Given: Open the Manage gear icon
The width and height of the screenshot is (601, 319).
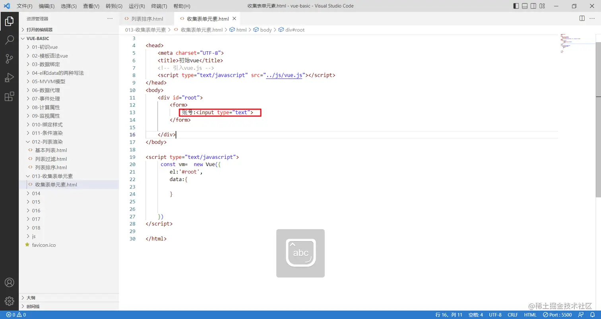Looking at the screenshot, I should 9,301.
